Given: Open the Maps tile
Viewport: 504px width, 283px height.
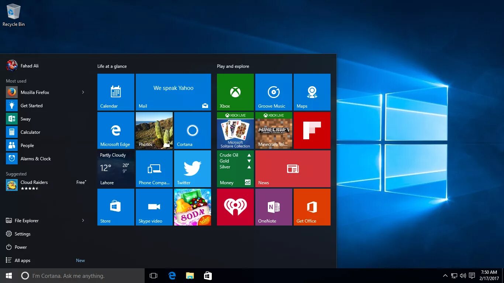Looking at the screenshot, I should point(312,92).
